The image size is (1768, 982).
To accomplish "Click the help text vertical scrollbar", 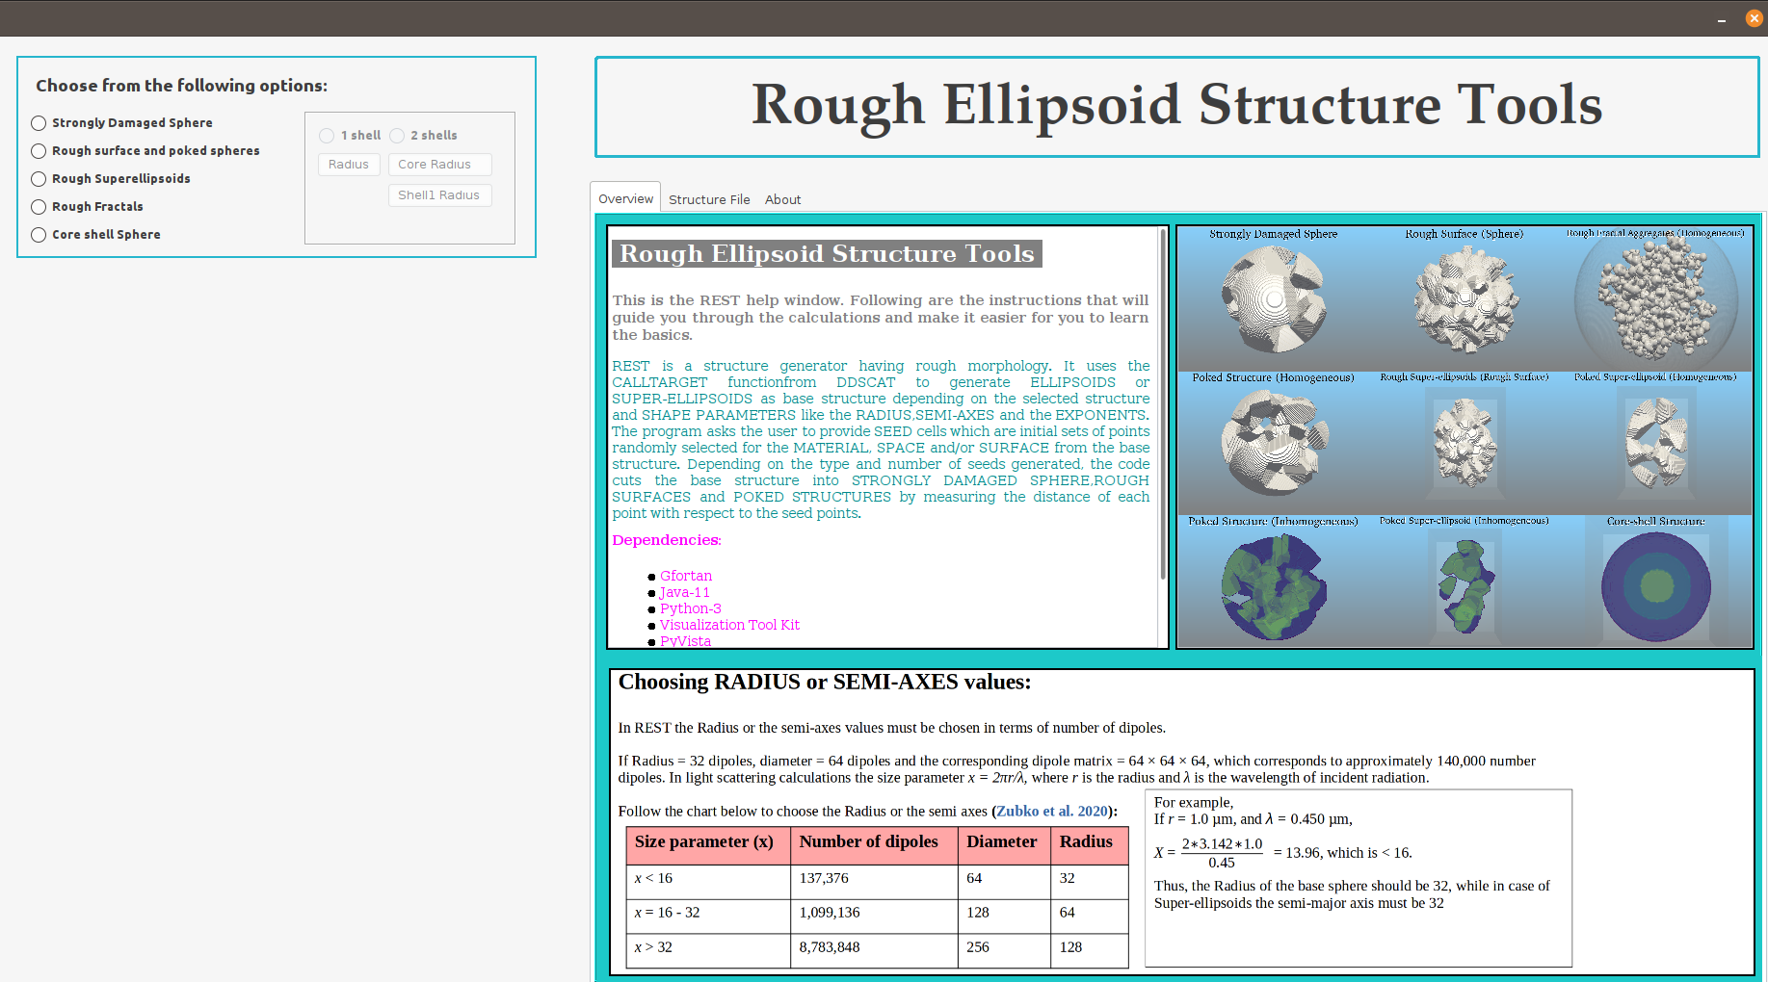I will pyautogui.click(x=1163, y=404).
